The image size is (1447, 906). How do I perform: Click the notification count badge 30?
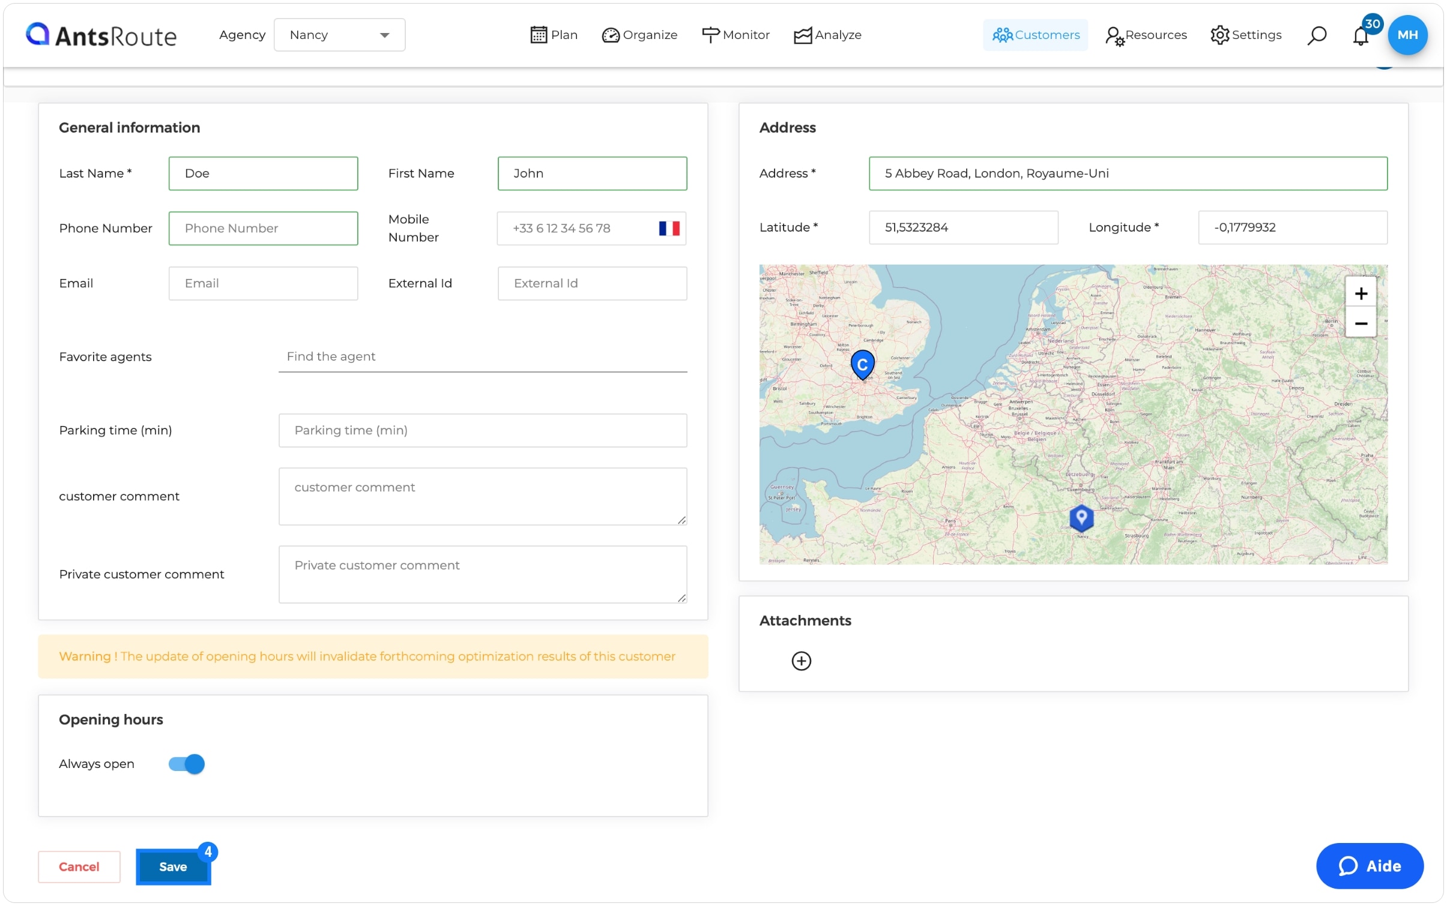point(1372,24)
